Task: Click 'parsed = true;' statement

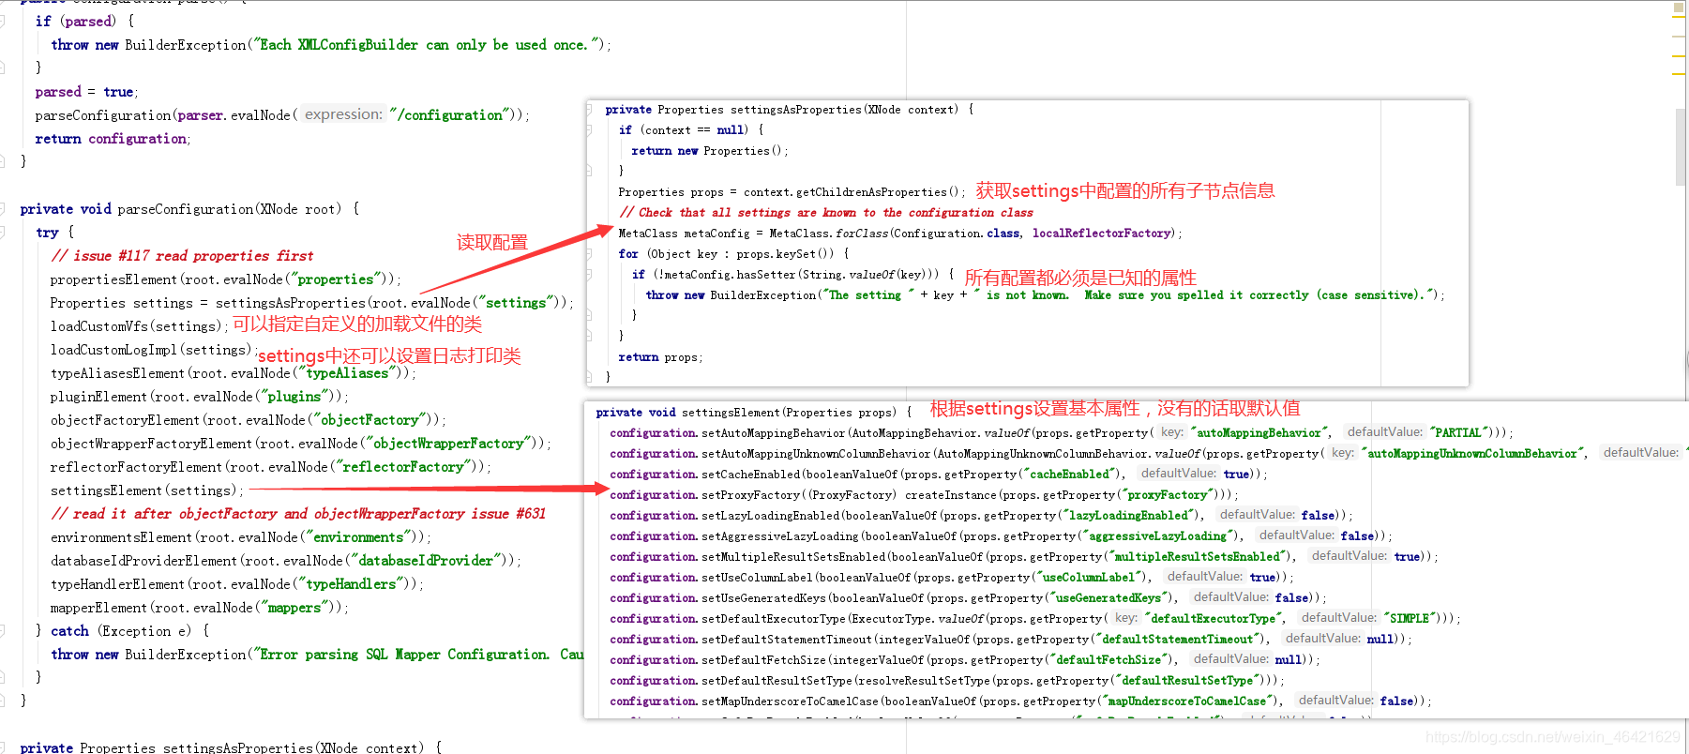Action: click(x=86, y=92)
